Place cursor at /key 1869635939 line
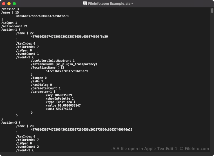Viewport: 214px width, 156px height. coord(59,95)
